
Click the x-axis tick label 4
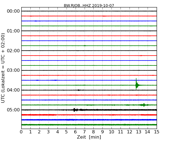[58, 132]
